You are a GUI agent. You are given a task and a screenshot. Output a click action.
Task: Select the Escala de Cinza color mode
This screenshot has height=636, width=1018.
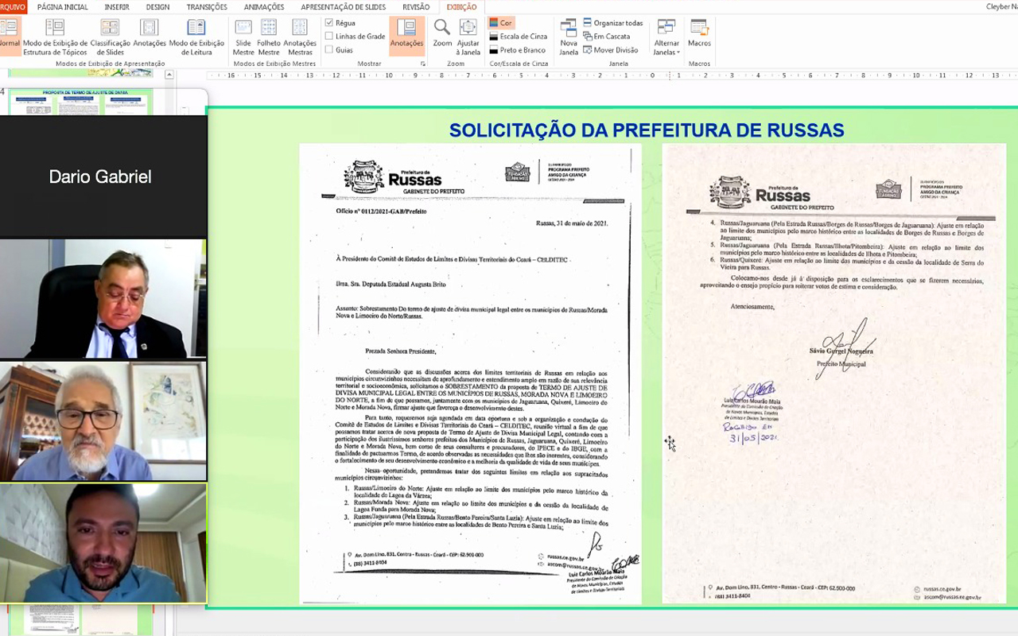518,37
